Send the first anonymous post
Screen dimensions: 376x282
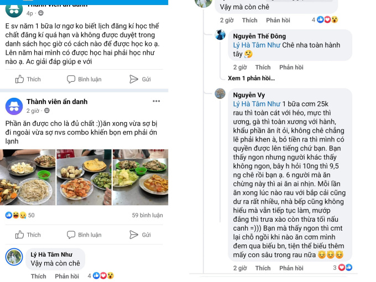140,79
